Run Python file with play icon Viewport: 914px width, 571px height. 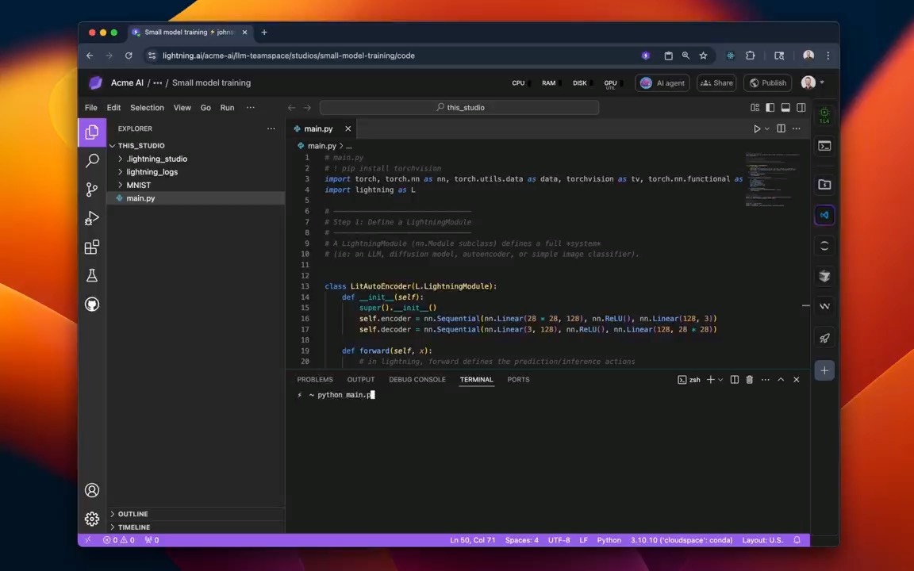[x=757, y=128]
